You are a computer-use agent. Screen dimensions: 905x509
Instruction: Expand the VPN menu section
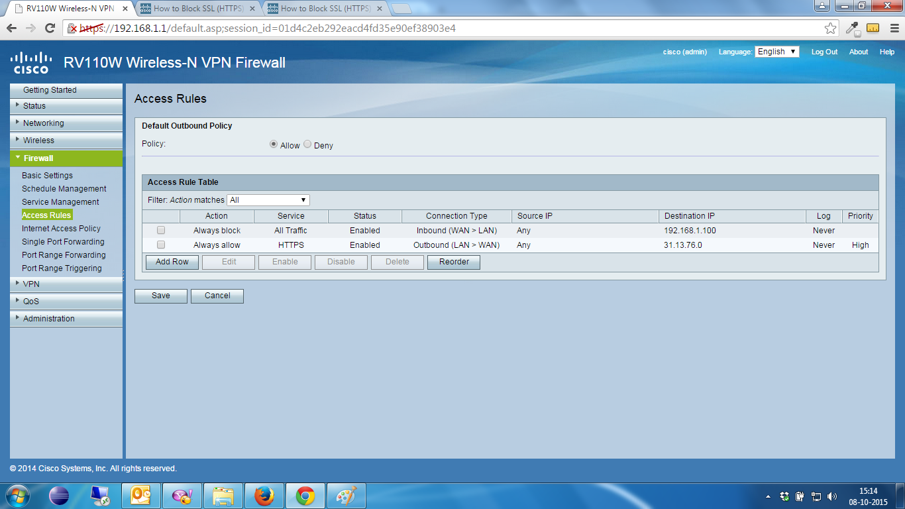pos(66,284)
